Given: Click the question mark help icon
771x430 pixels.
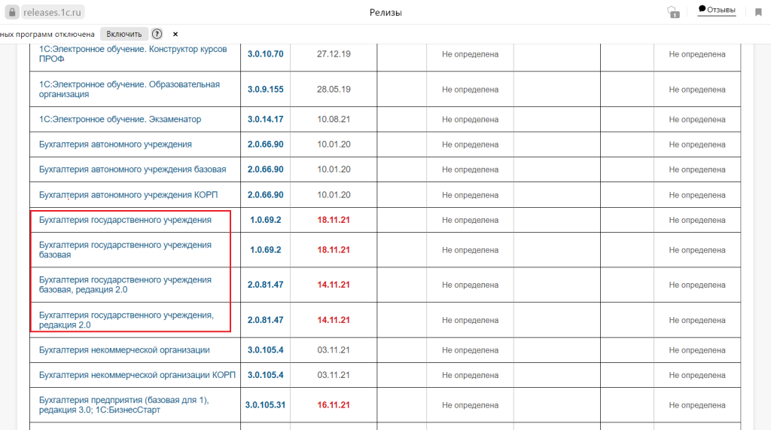Looking at the screenshot, I should 157,34.
